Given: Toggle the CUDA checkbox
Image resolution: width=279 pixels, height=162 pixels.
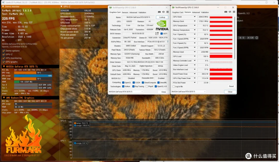Looking at the screenshot, I should (134, 83).
